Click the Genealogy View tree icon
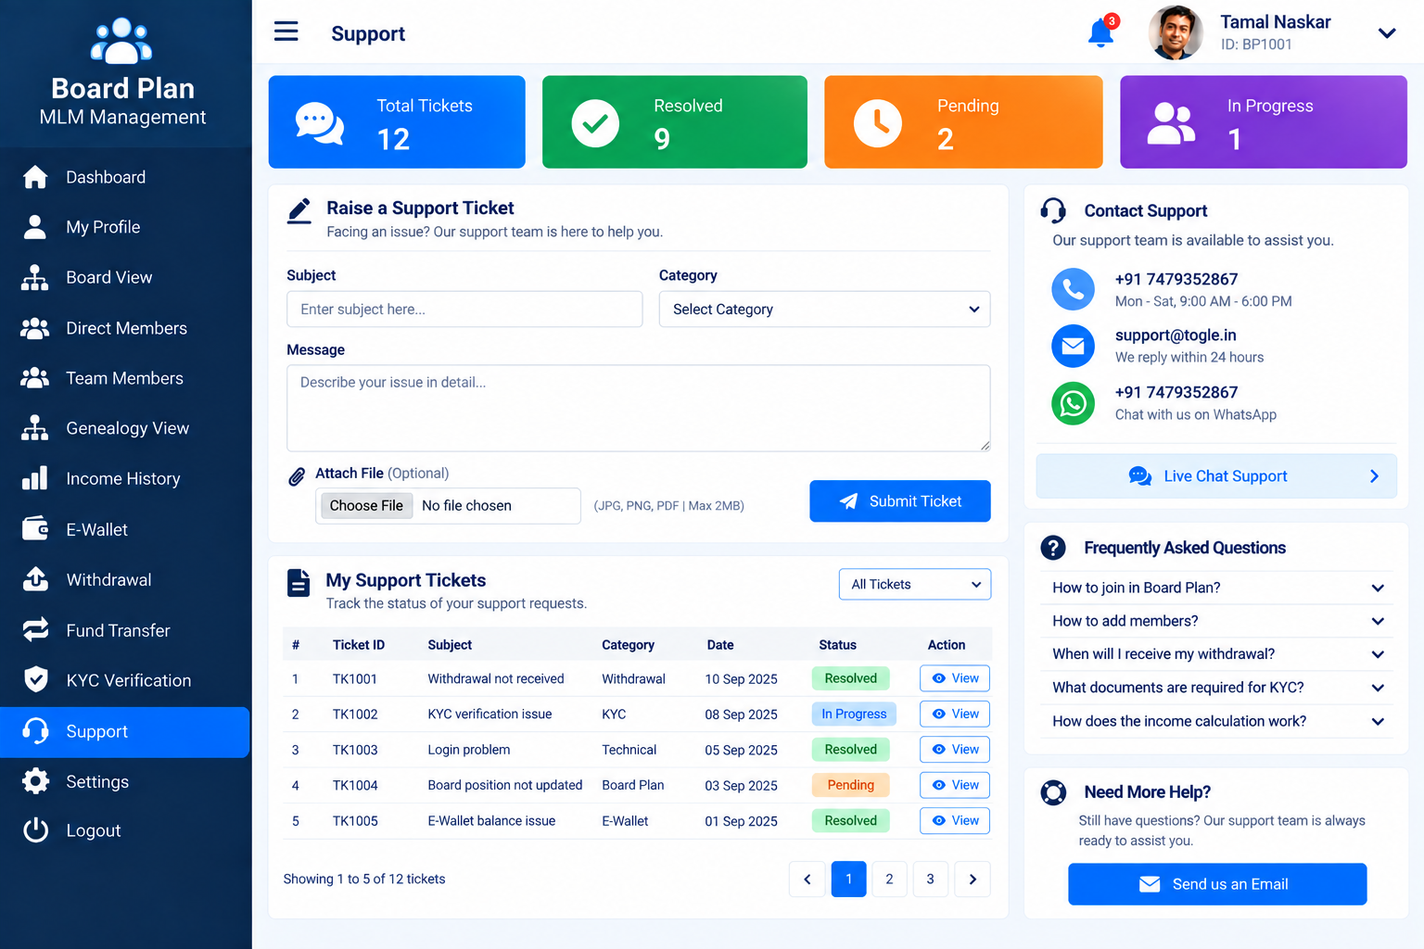 [x=35, y=428]
